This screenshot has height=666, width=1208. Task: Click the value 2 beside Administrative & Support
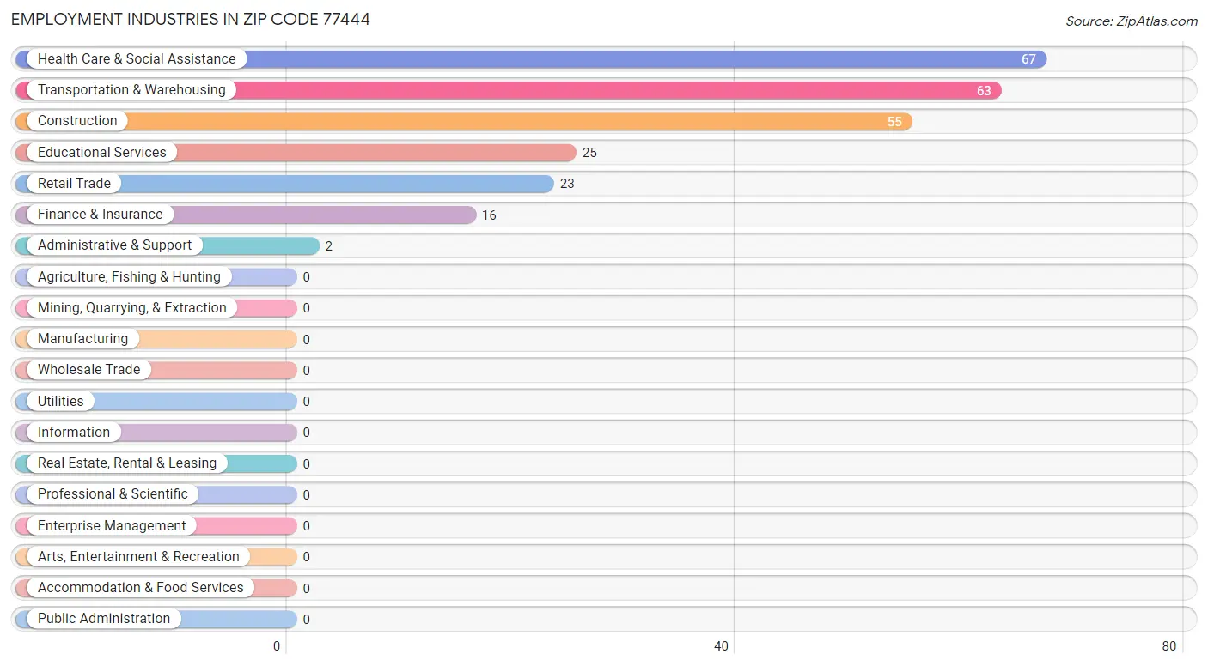[x=328, y=246]
